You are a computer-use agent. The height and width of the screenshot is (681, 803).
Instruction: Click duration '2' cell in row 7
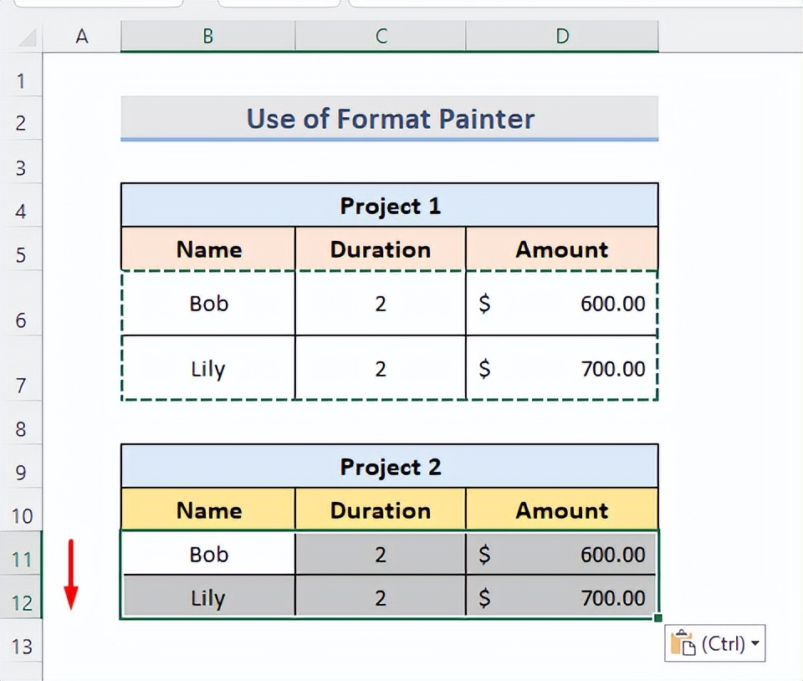pyautogui.click(x=381, y=368)
